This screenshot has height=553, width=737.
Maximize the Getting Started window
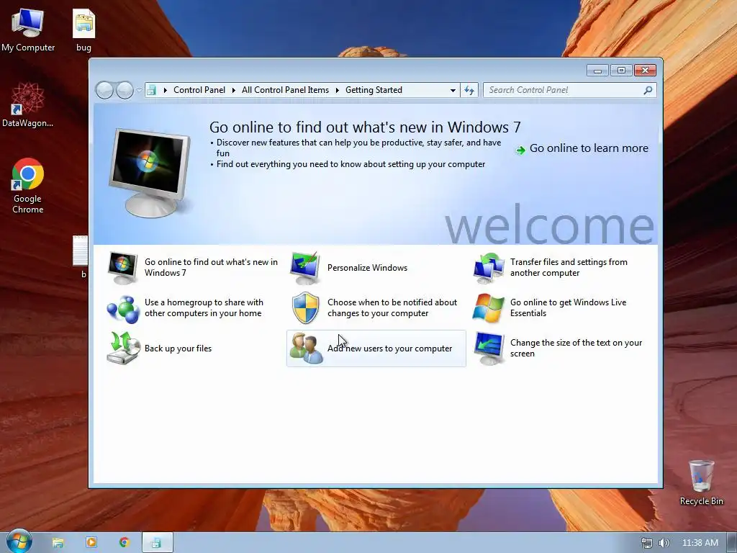pyautogui.click(x=621, y=71)
